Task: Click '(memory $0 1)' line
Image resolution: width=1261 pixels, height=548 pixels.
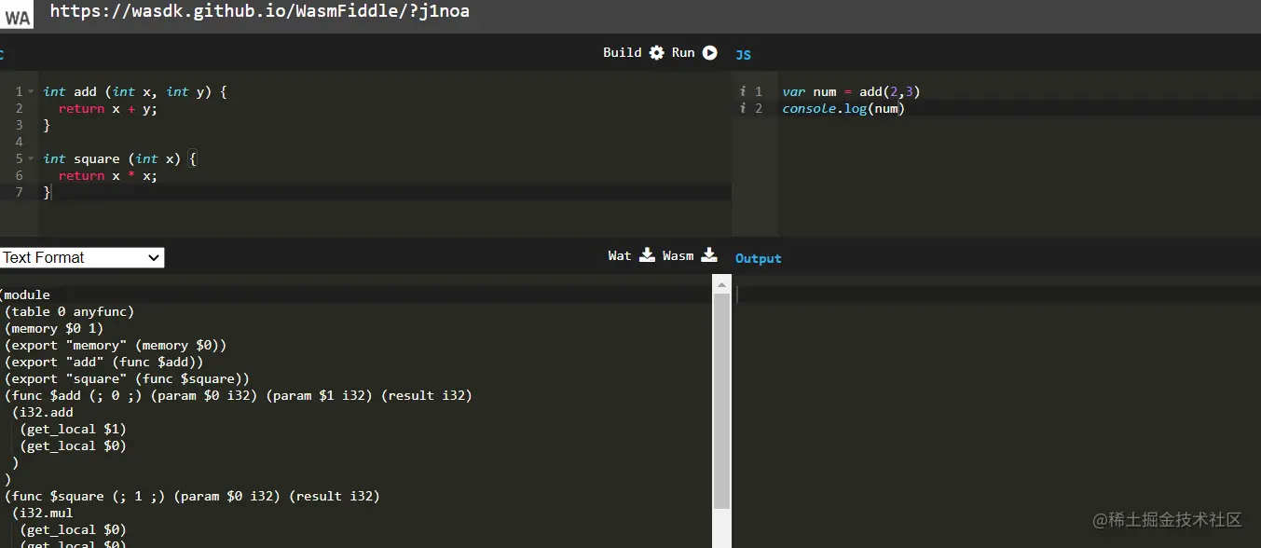Action: point(54,328)
